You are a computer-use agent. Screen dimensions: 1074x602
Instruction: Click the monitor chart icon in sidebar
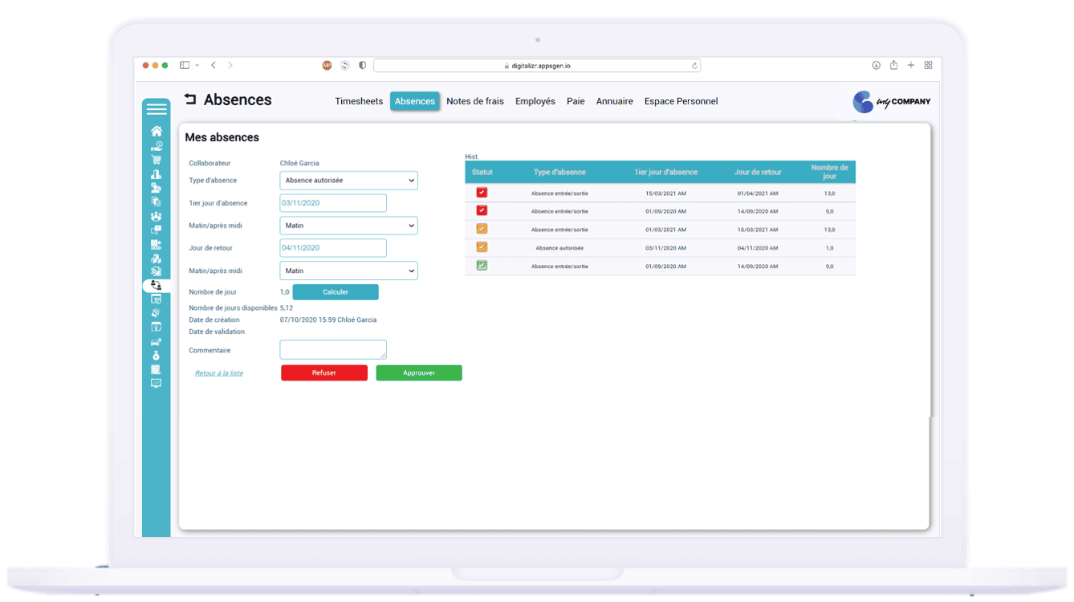pos(156,384)
